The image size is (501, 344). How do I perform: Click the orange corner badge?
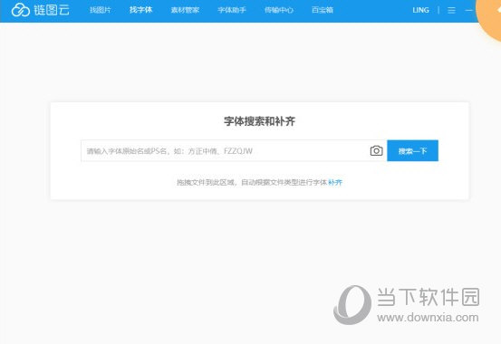pyautogui.click(x=489, y=16)
